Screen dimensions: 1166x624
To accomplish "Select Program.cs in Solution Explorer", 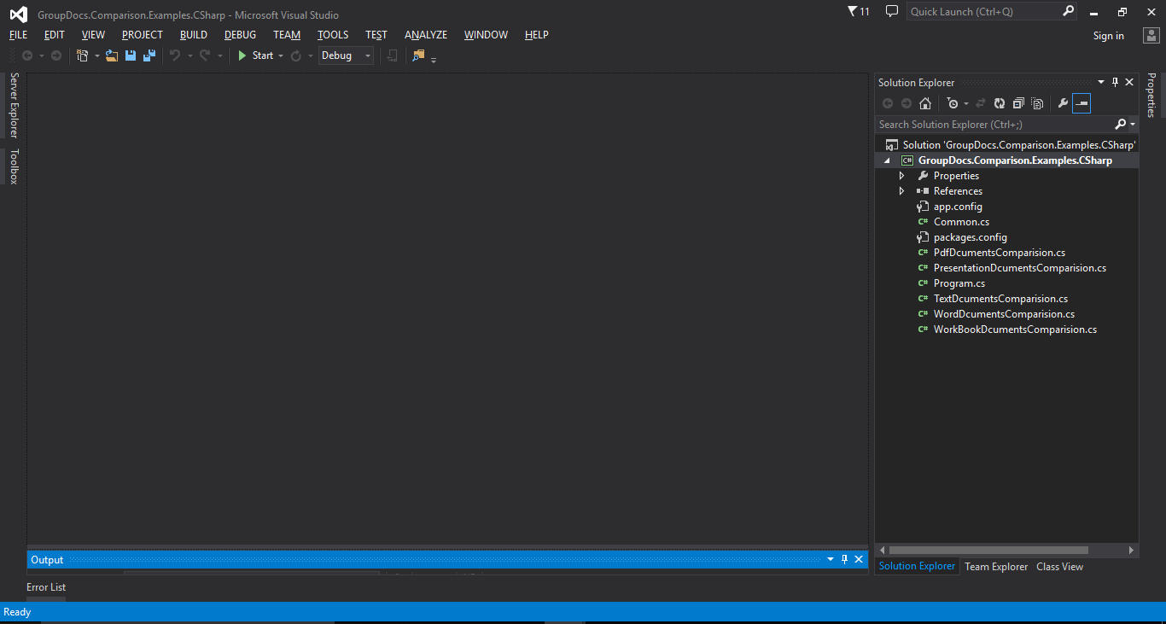I will (x=959, y=283).
